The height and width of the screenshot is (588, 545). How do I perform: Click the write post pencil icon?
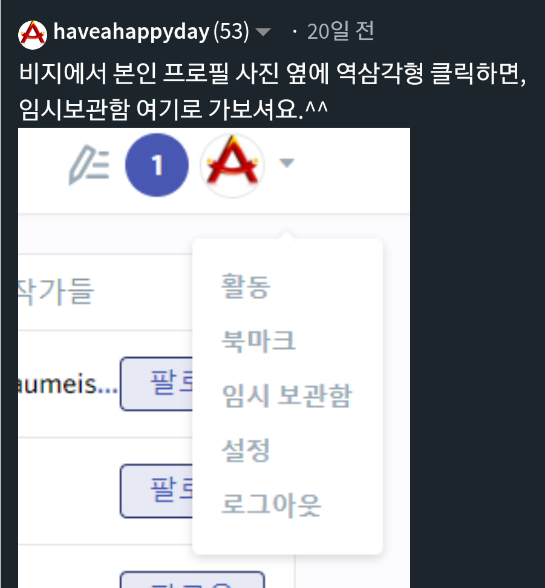90,165
